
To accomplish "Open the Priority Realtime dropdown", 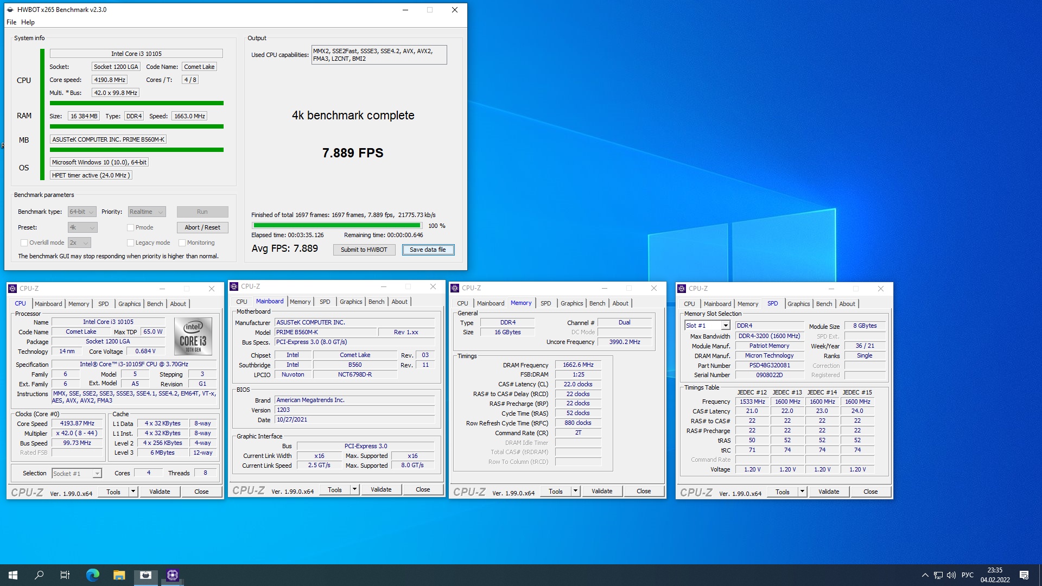I will click(147, 212).
